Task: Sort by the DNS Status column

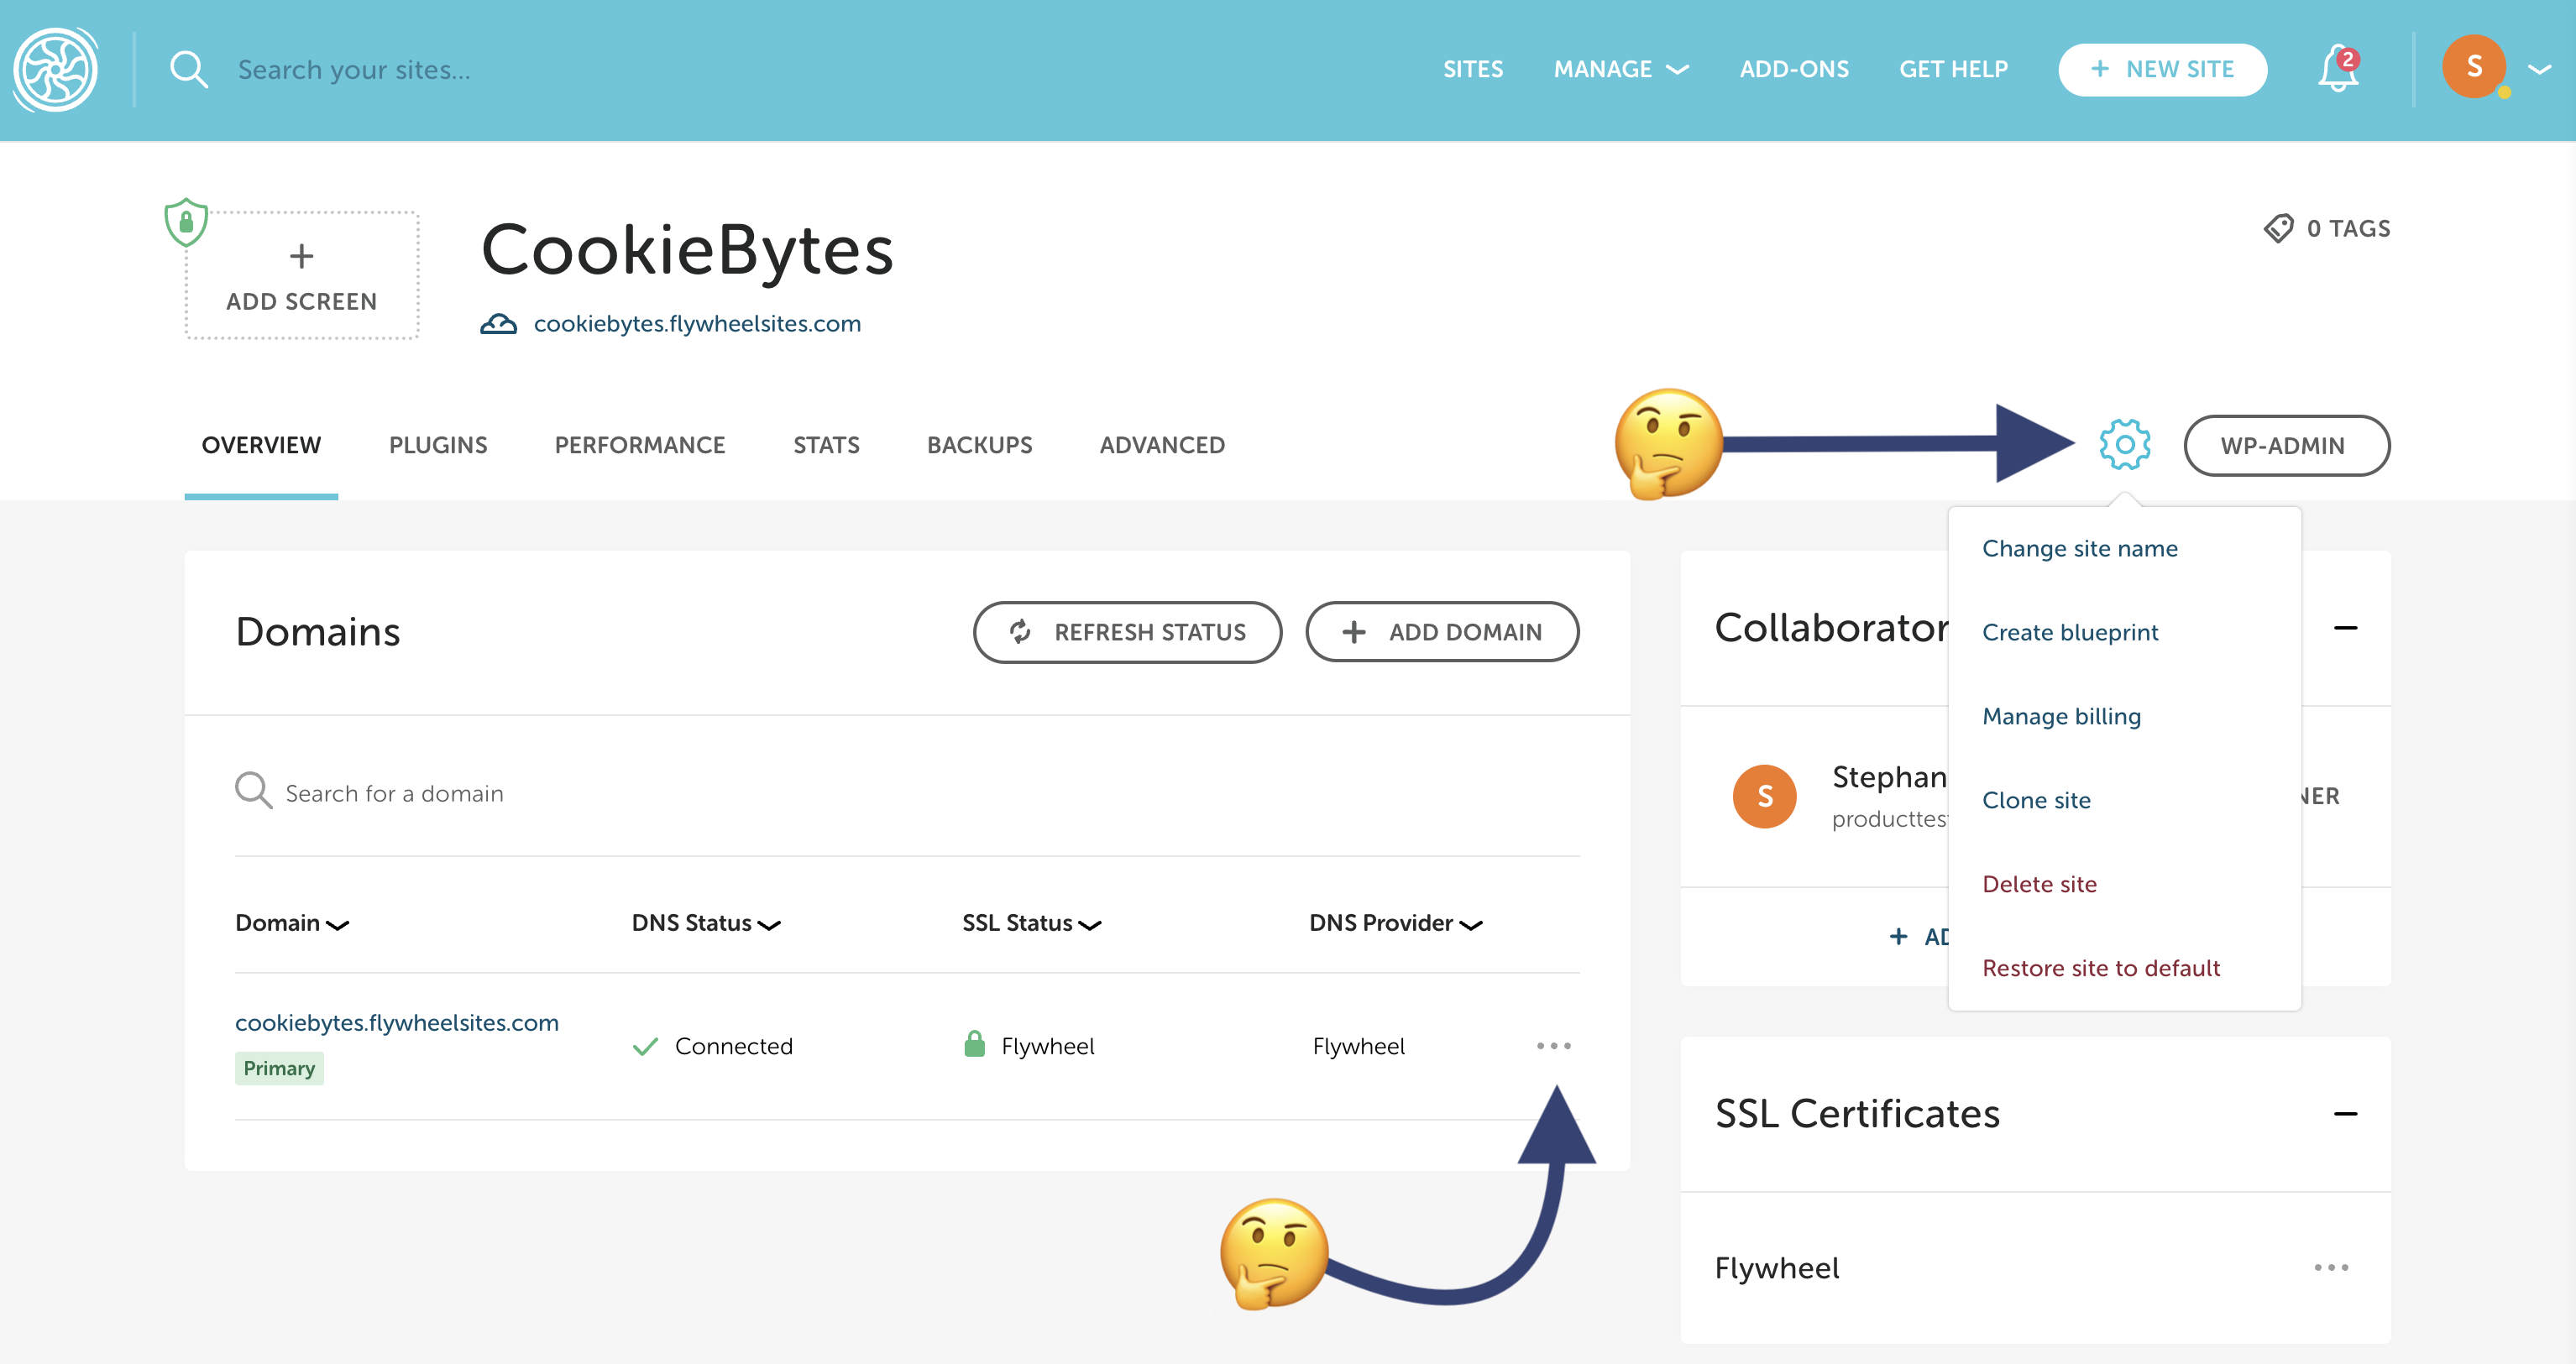Action: (x=705, y=923)
